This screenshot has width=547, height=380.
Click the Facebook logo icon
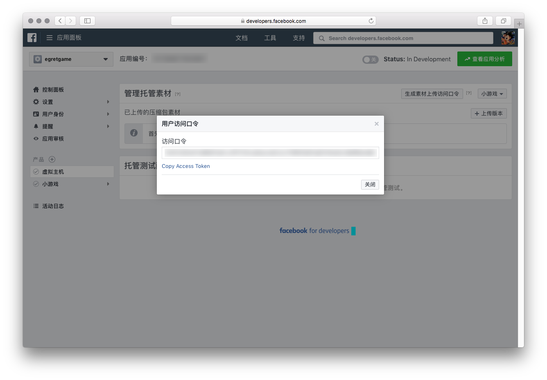point(32,38)
